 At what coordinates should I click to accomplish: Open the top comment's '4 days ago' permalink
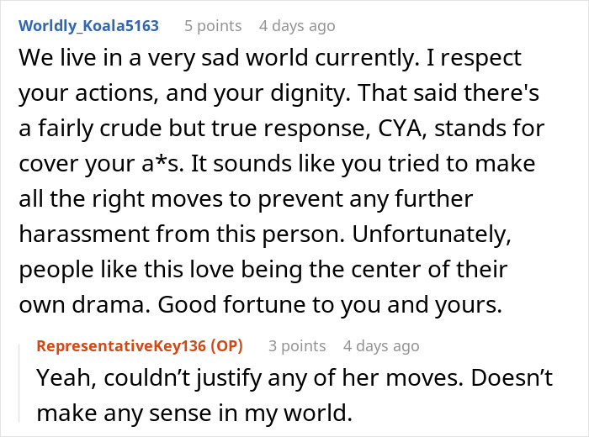coord(297,25)
